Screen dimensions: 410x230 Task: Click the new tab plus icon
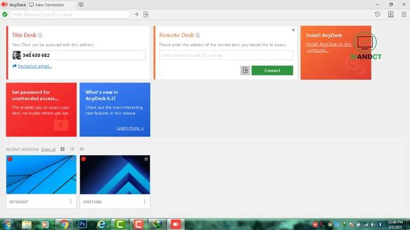point(81,4)
